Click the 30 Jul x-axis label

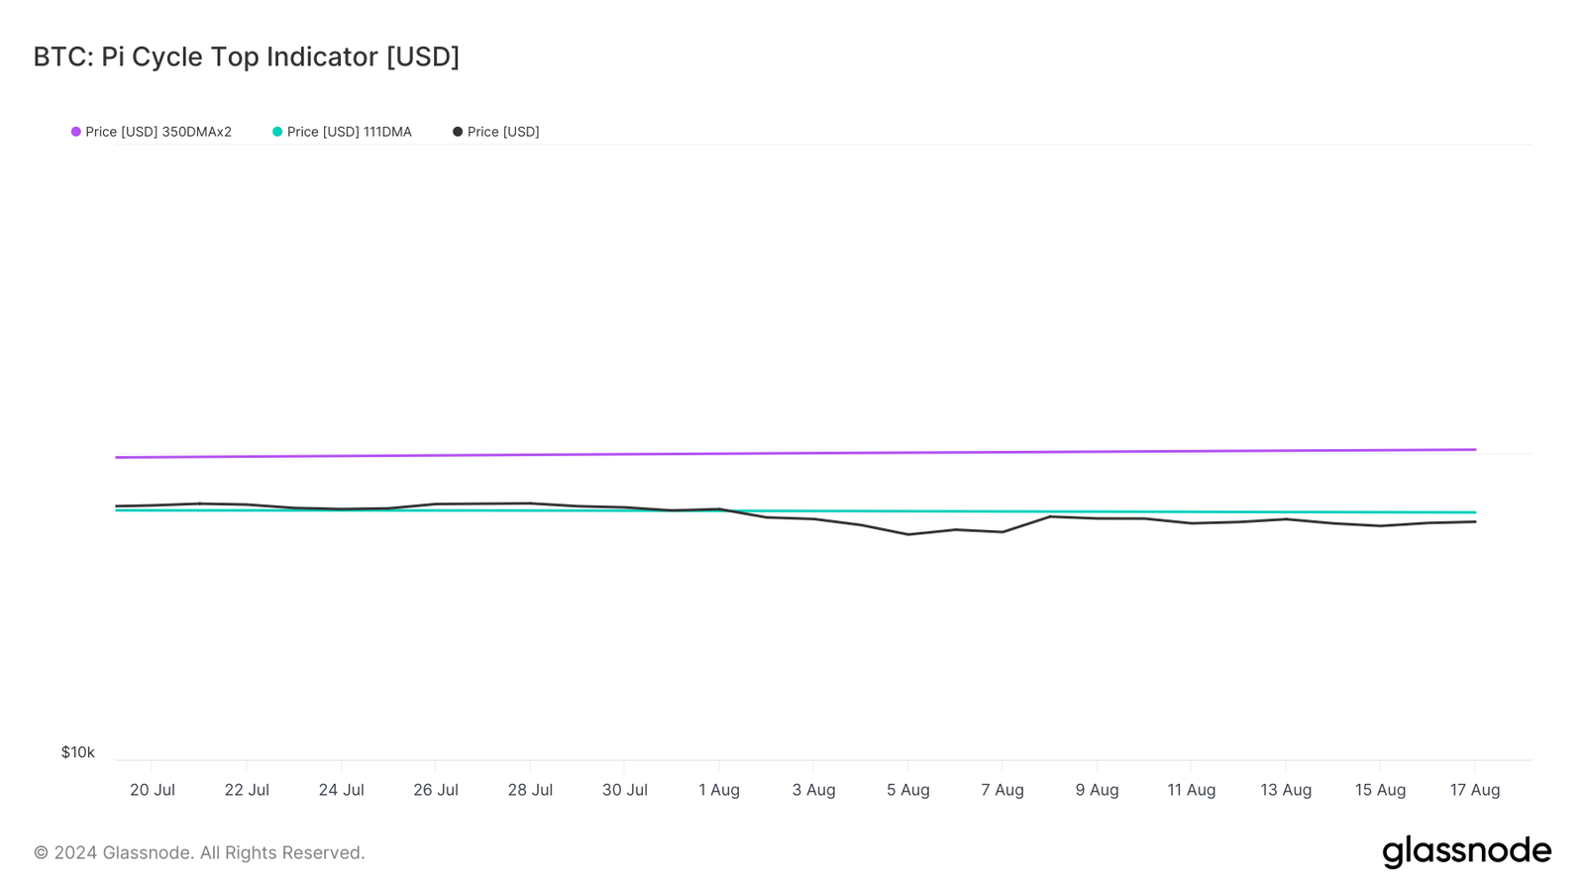coord(625,790)
